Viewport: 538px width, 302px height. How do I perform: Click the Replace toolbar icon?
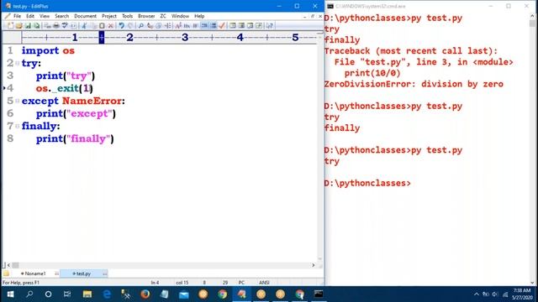point(150,26)
